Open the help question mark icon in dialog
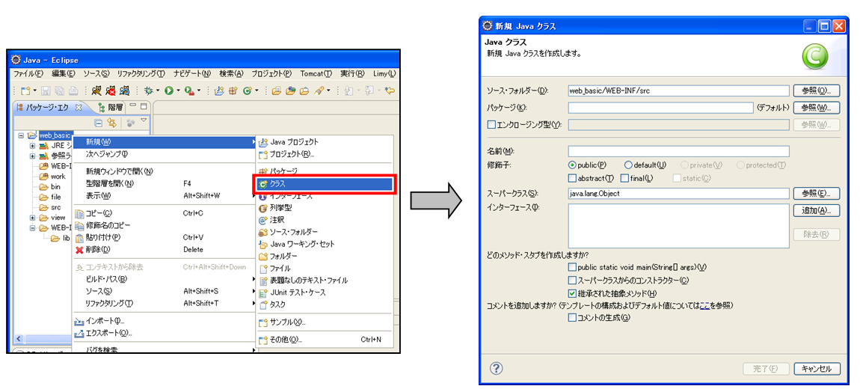This screenshot has width=860, height=389. coord(496,368)
